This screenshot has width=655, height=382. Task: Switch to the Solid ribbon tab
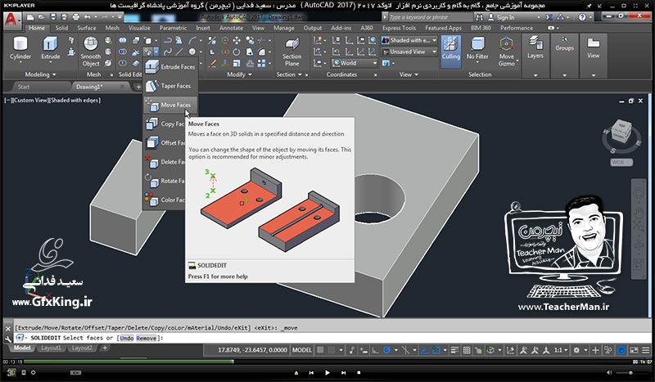click(x=61, y=28)
